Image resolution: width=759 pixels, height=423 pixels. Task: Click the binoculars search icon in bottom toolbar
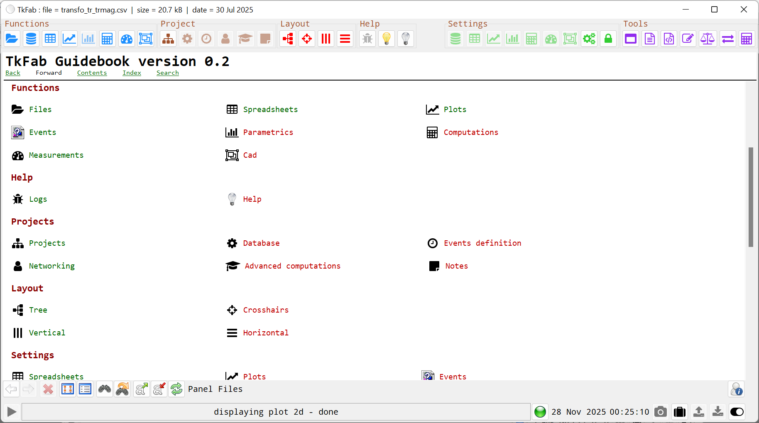[x=104, y=389]
